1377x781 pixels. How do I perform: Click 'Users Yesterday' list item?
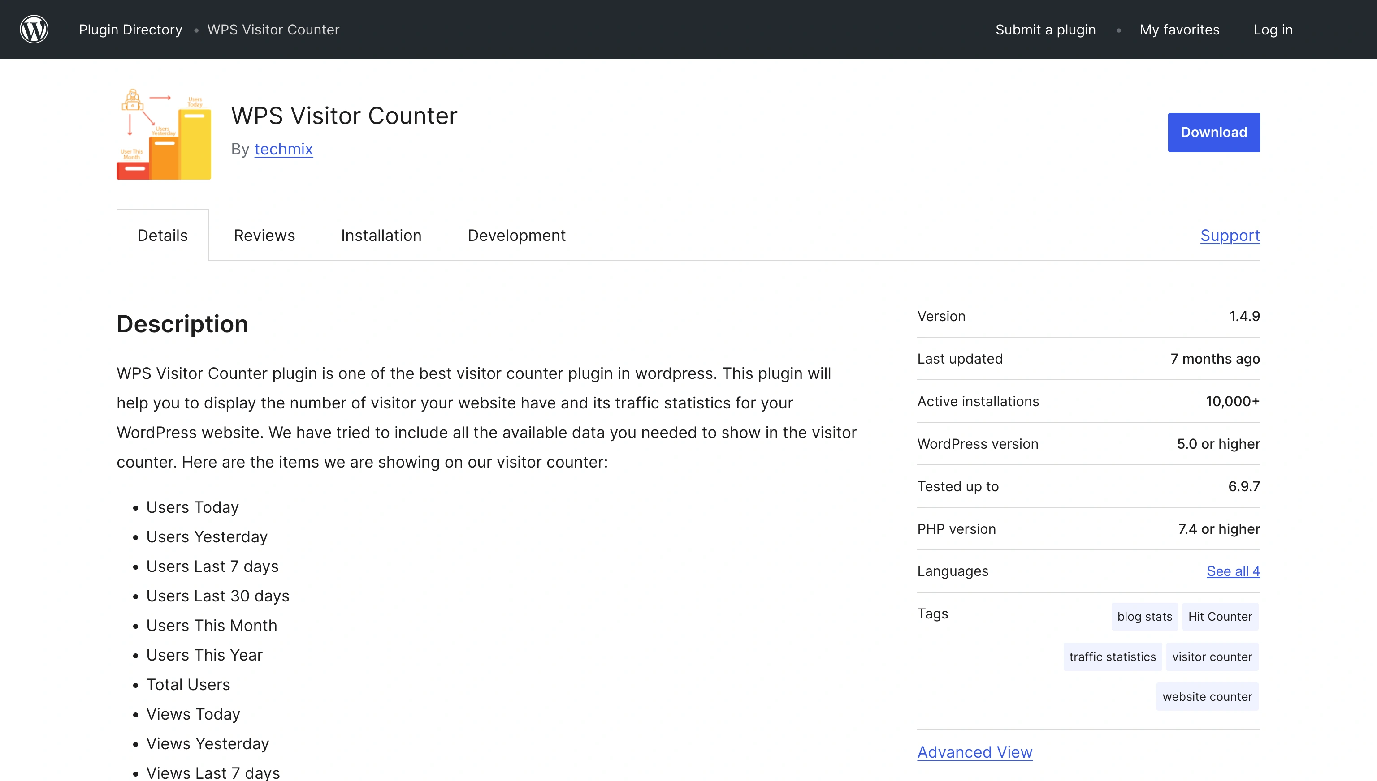207,536
